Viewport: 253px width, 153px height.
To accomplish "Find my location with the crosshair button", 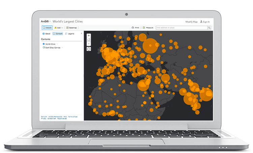I will pyautogui.click(x=89, y=49).
